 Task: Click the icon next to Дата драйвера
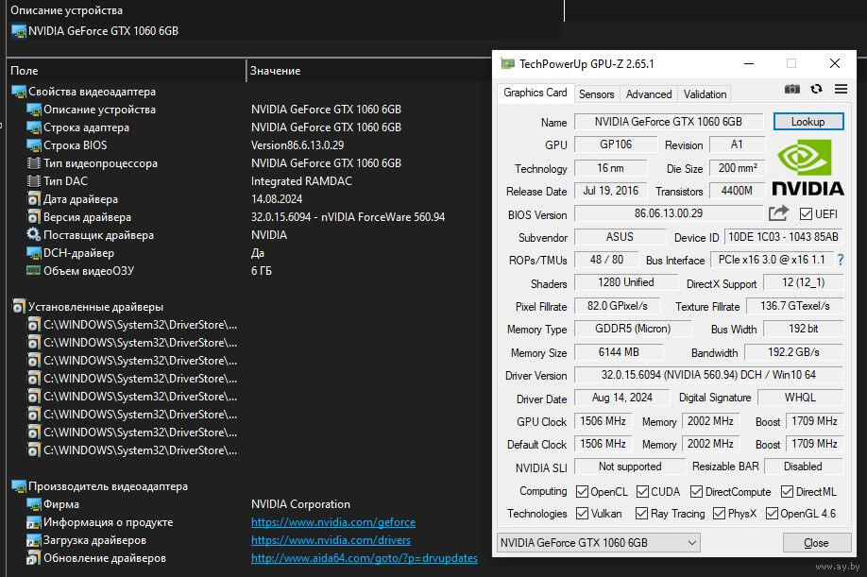[x=34, y=199]
